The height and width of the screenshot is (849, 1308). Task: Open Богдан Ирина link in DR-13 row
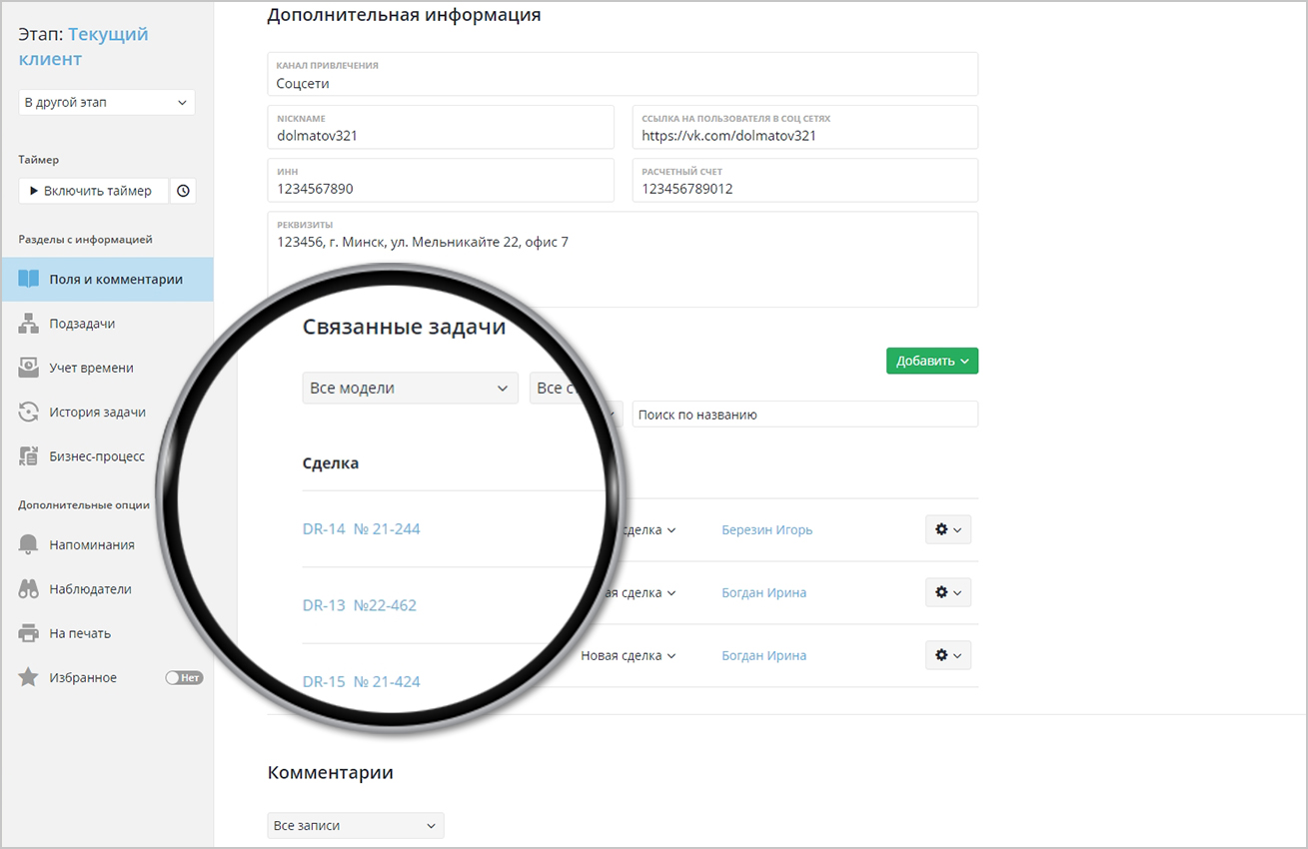click(x=763, y=592)
